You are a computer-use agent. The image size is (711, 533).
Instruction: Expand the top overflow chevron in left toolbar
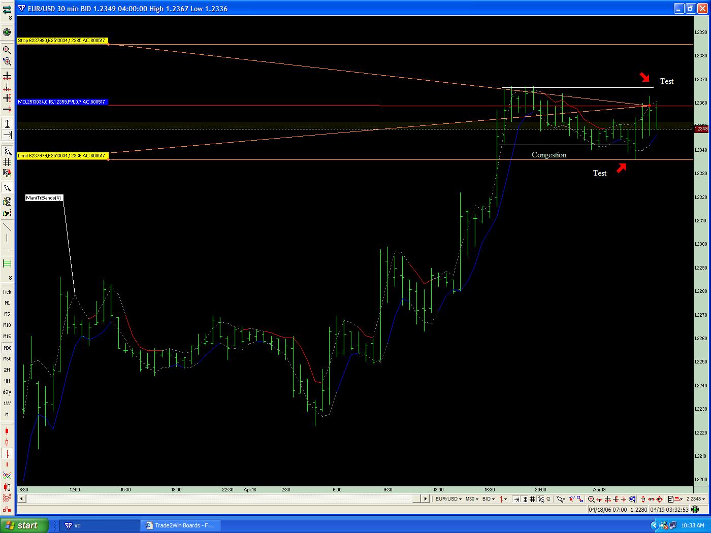point(10,18)
